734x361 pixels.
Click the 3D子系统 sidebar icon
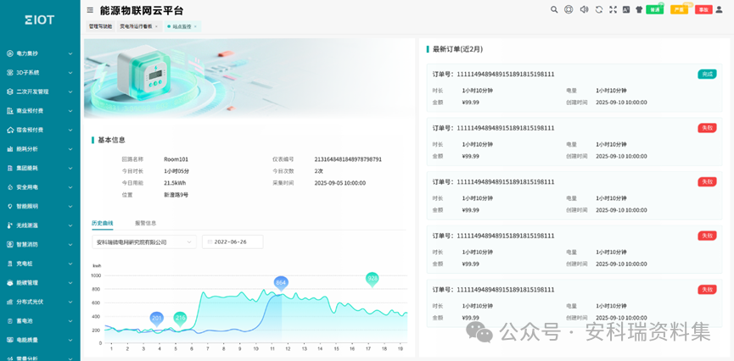pyautogui.click(x=10, y=73)
